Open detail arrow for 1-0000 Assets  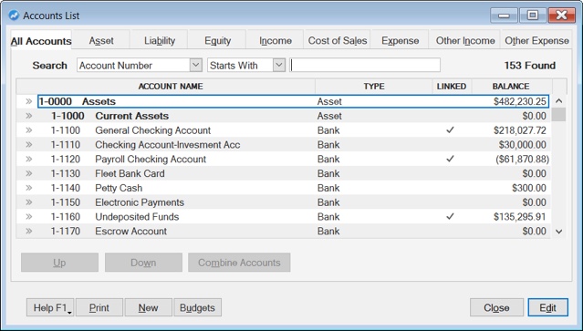pos(28,101)
